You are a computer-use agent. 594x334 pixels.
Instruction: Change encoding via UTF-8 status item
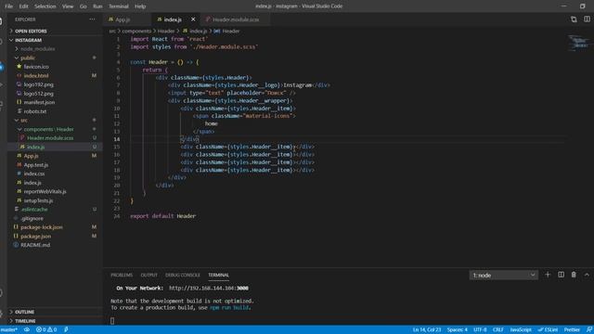click(480, 330)
